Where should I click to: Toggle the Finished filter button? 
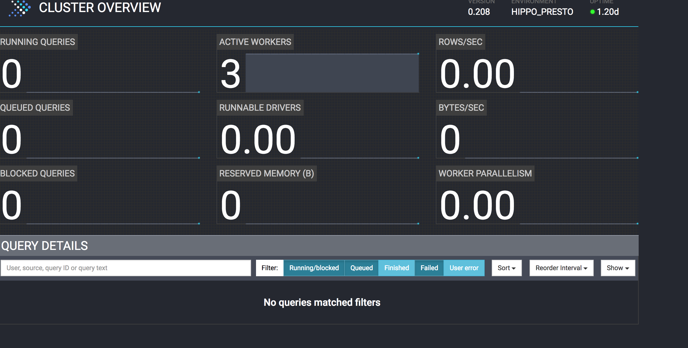click(396, 268)
